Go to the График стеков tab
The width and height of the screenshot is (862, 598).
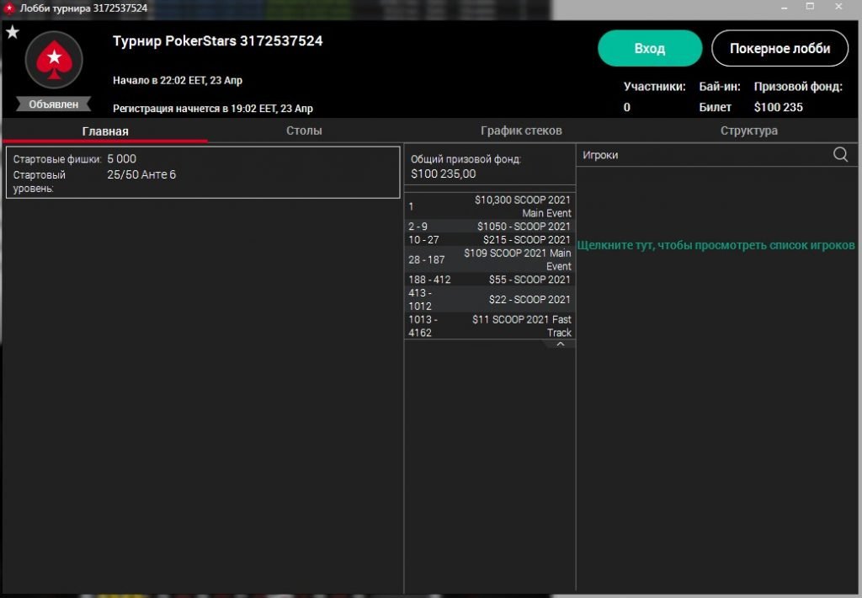[521, 131]
